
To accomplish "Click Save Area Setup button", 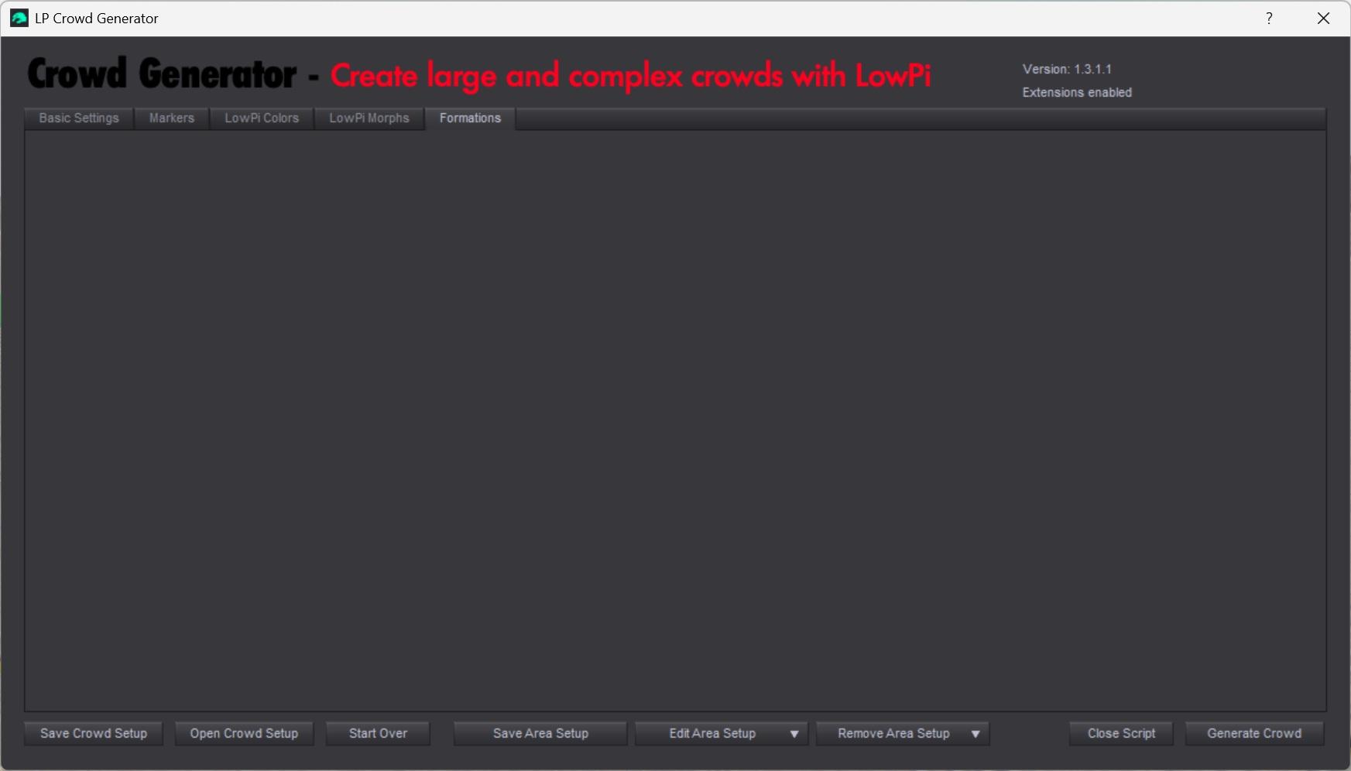I will (540, 733).
